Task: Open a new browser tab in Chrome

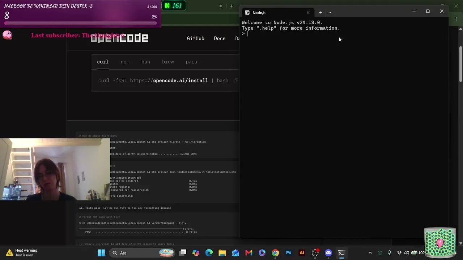Action: pyautogui.click(x=231, y=6)
